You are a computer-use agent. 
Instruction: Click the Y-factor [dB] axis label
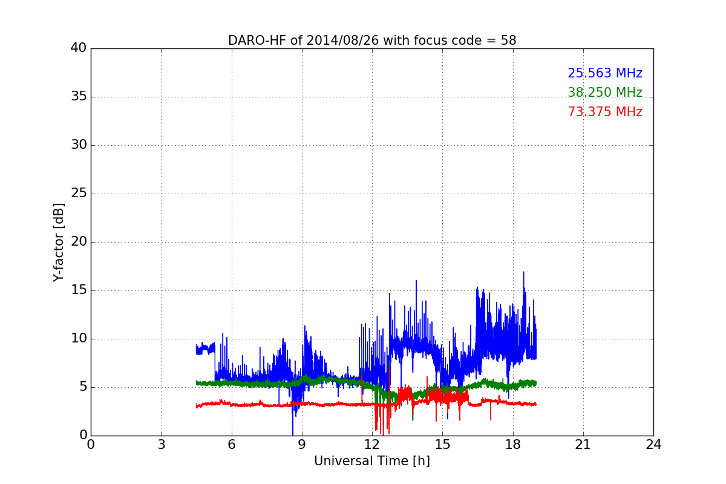59,242
